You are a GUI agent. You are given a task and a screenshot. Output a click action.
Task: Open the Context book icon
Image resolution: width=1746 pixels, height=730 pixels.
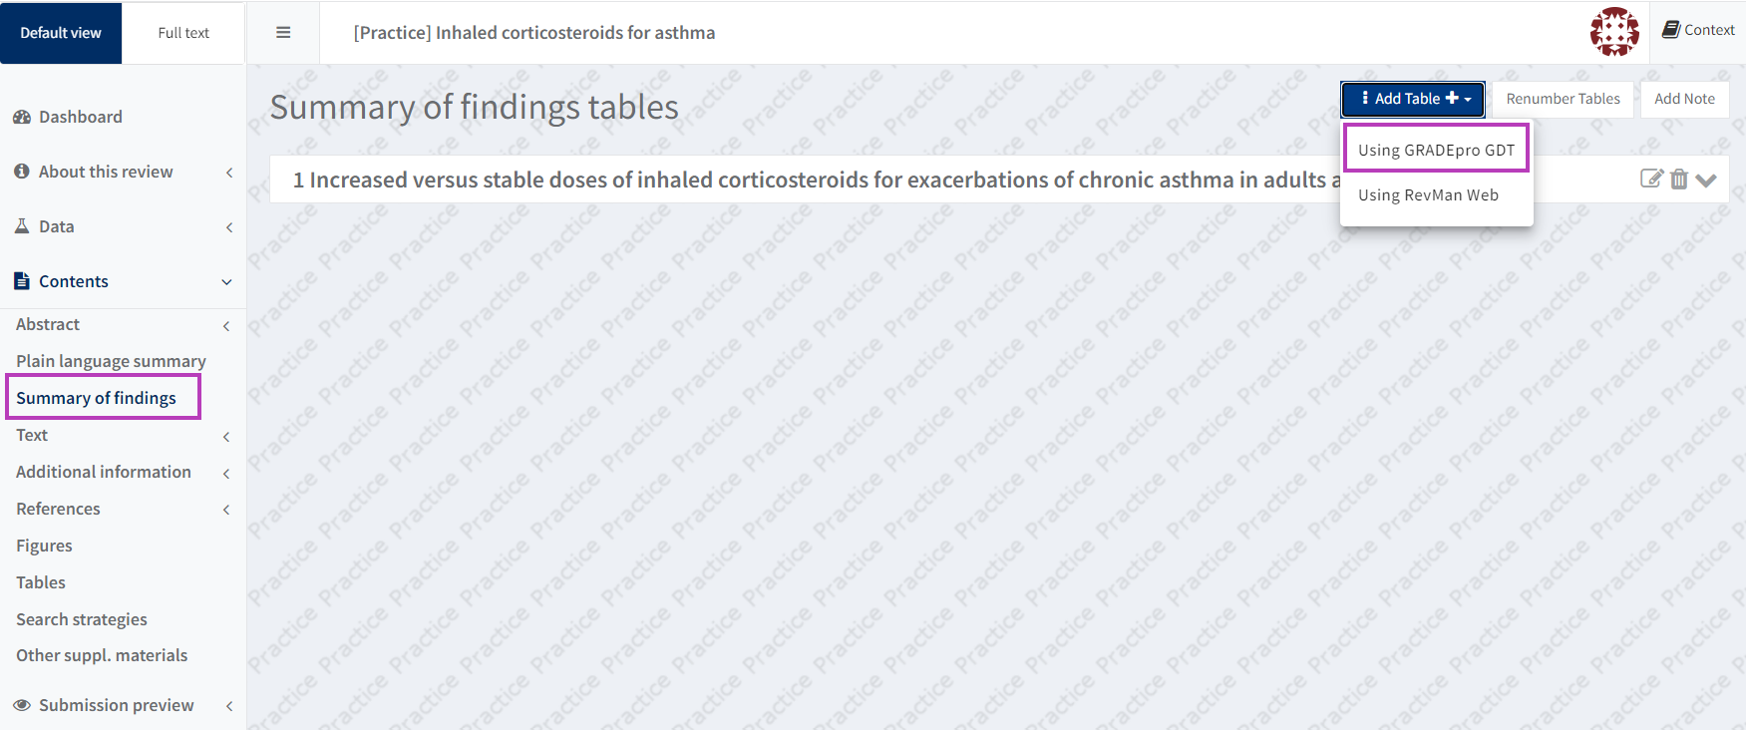tap(1671, 30)
